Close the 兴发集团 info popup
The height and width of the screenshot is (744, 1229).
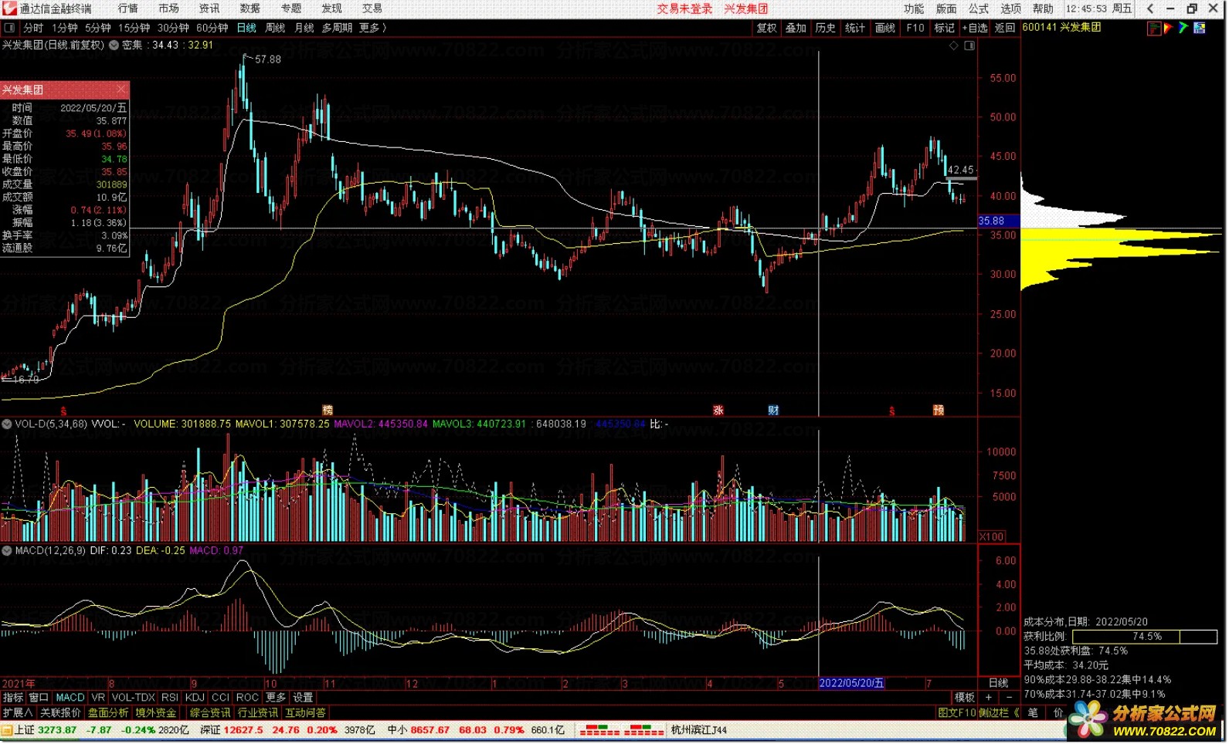point(121,90)
